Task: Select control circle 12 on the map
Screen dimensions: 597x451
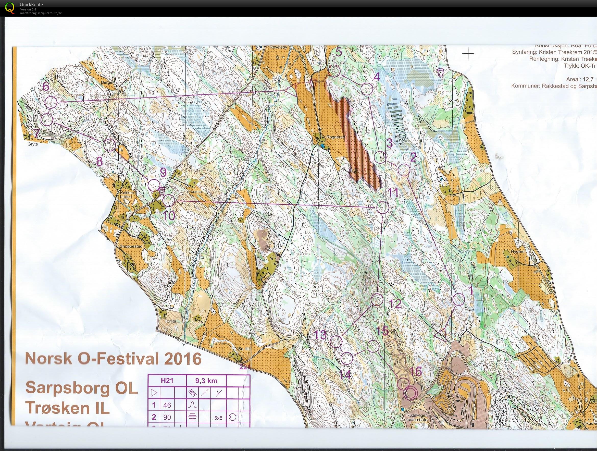Action: [377, 300]
